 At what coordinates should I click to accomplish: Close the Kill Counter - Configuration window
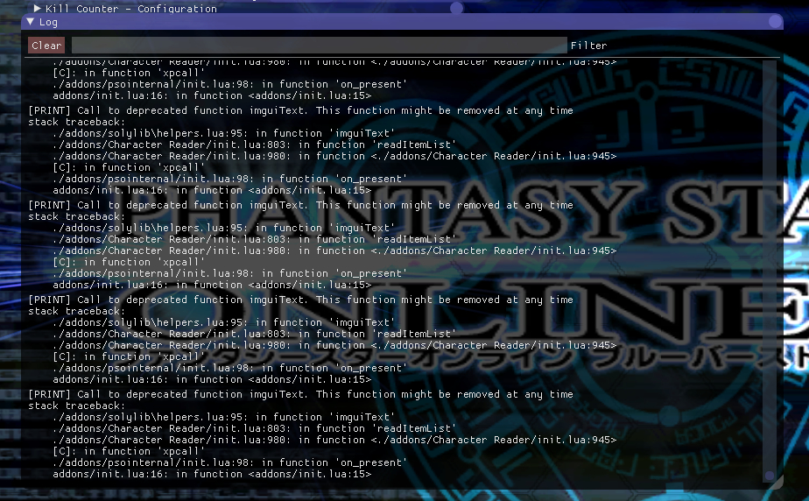pos(456,8)
